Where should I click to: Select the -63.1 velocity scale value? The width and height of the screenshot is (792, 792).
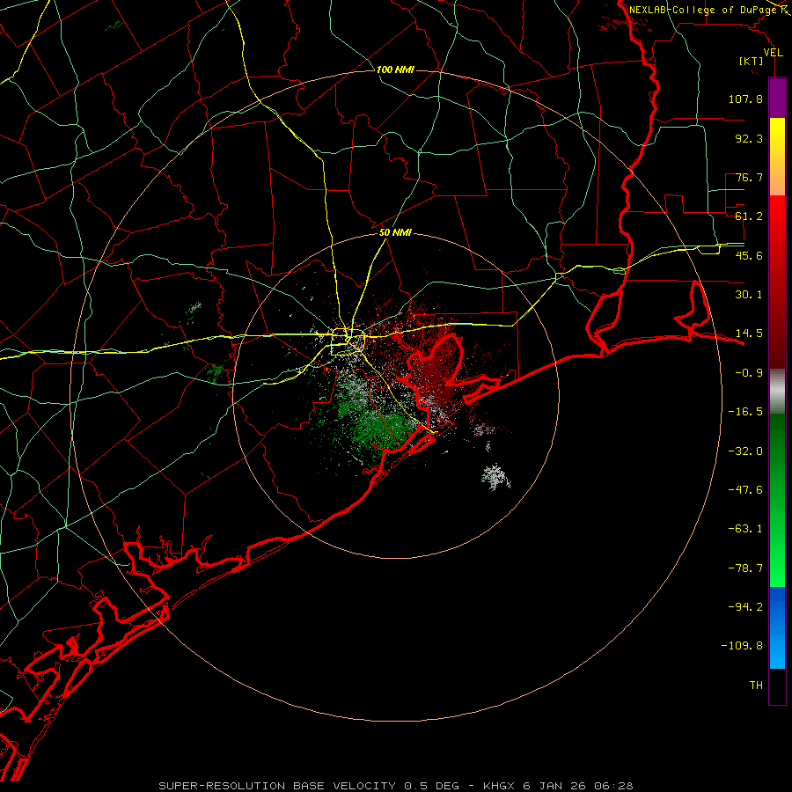point(745,529)
